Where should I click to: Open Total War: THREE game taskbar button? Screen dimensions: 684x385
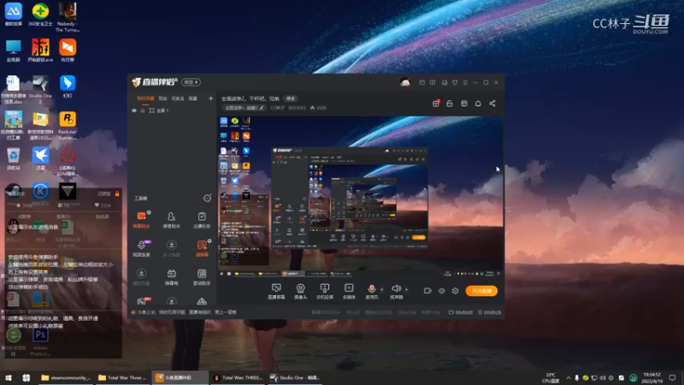coord(238,377)
